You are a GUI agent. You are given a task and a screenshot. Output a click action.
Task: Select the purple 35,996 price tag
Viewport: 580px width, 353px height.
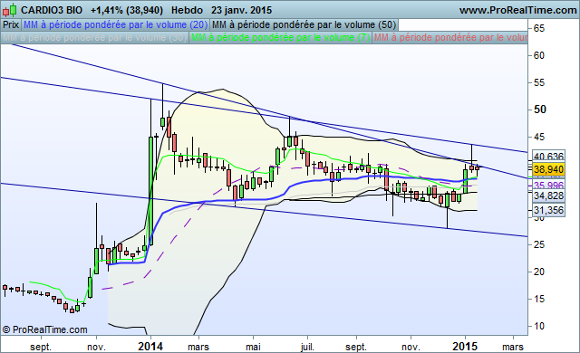click(548, 185)
